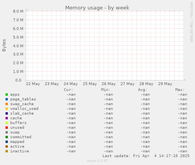
Task: Click the '26 May' x-axis date label
Action: point(109,84)
